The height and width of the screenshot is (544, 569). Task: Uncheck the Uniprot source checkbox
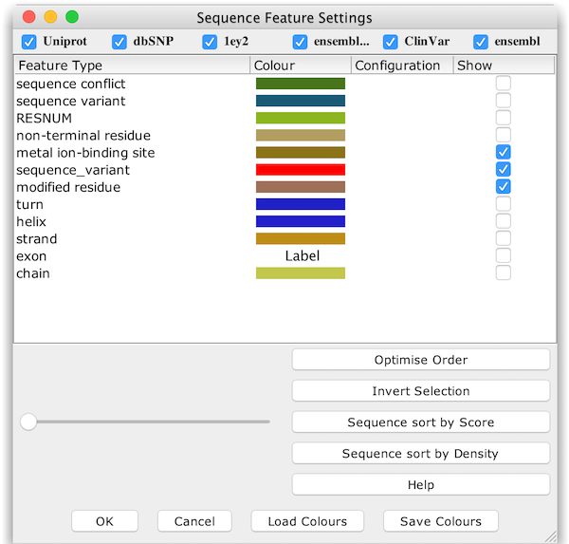click(x=28, y=42)
